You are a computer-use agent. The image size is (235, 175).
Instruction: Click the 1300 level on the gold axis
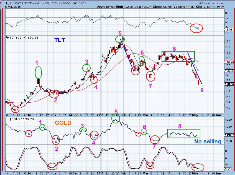[x=229, y=120]
